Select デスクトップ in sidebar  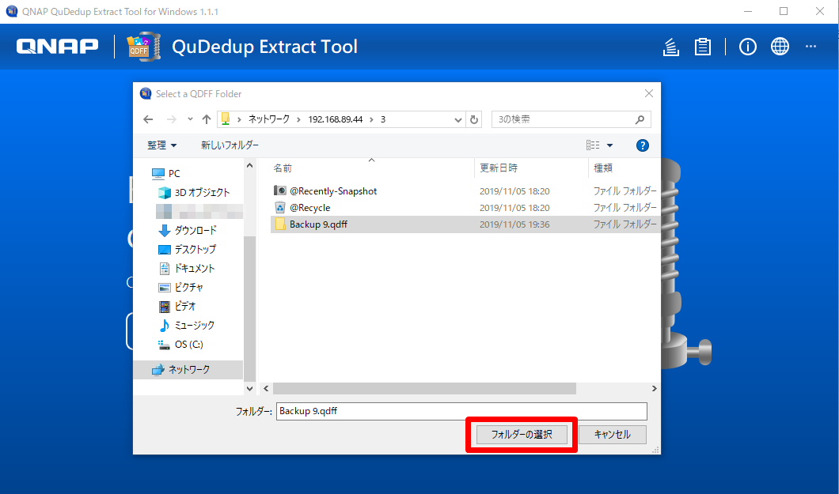tap(188, 250)
